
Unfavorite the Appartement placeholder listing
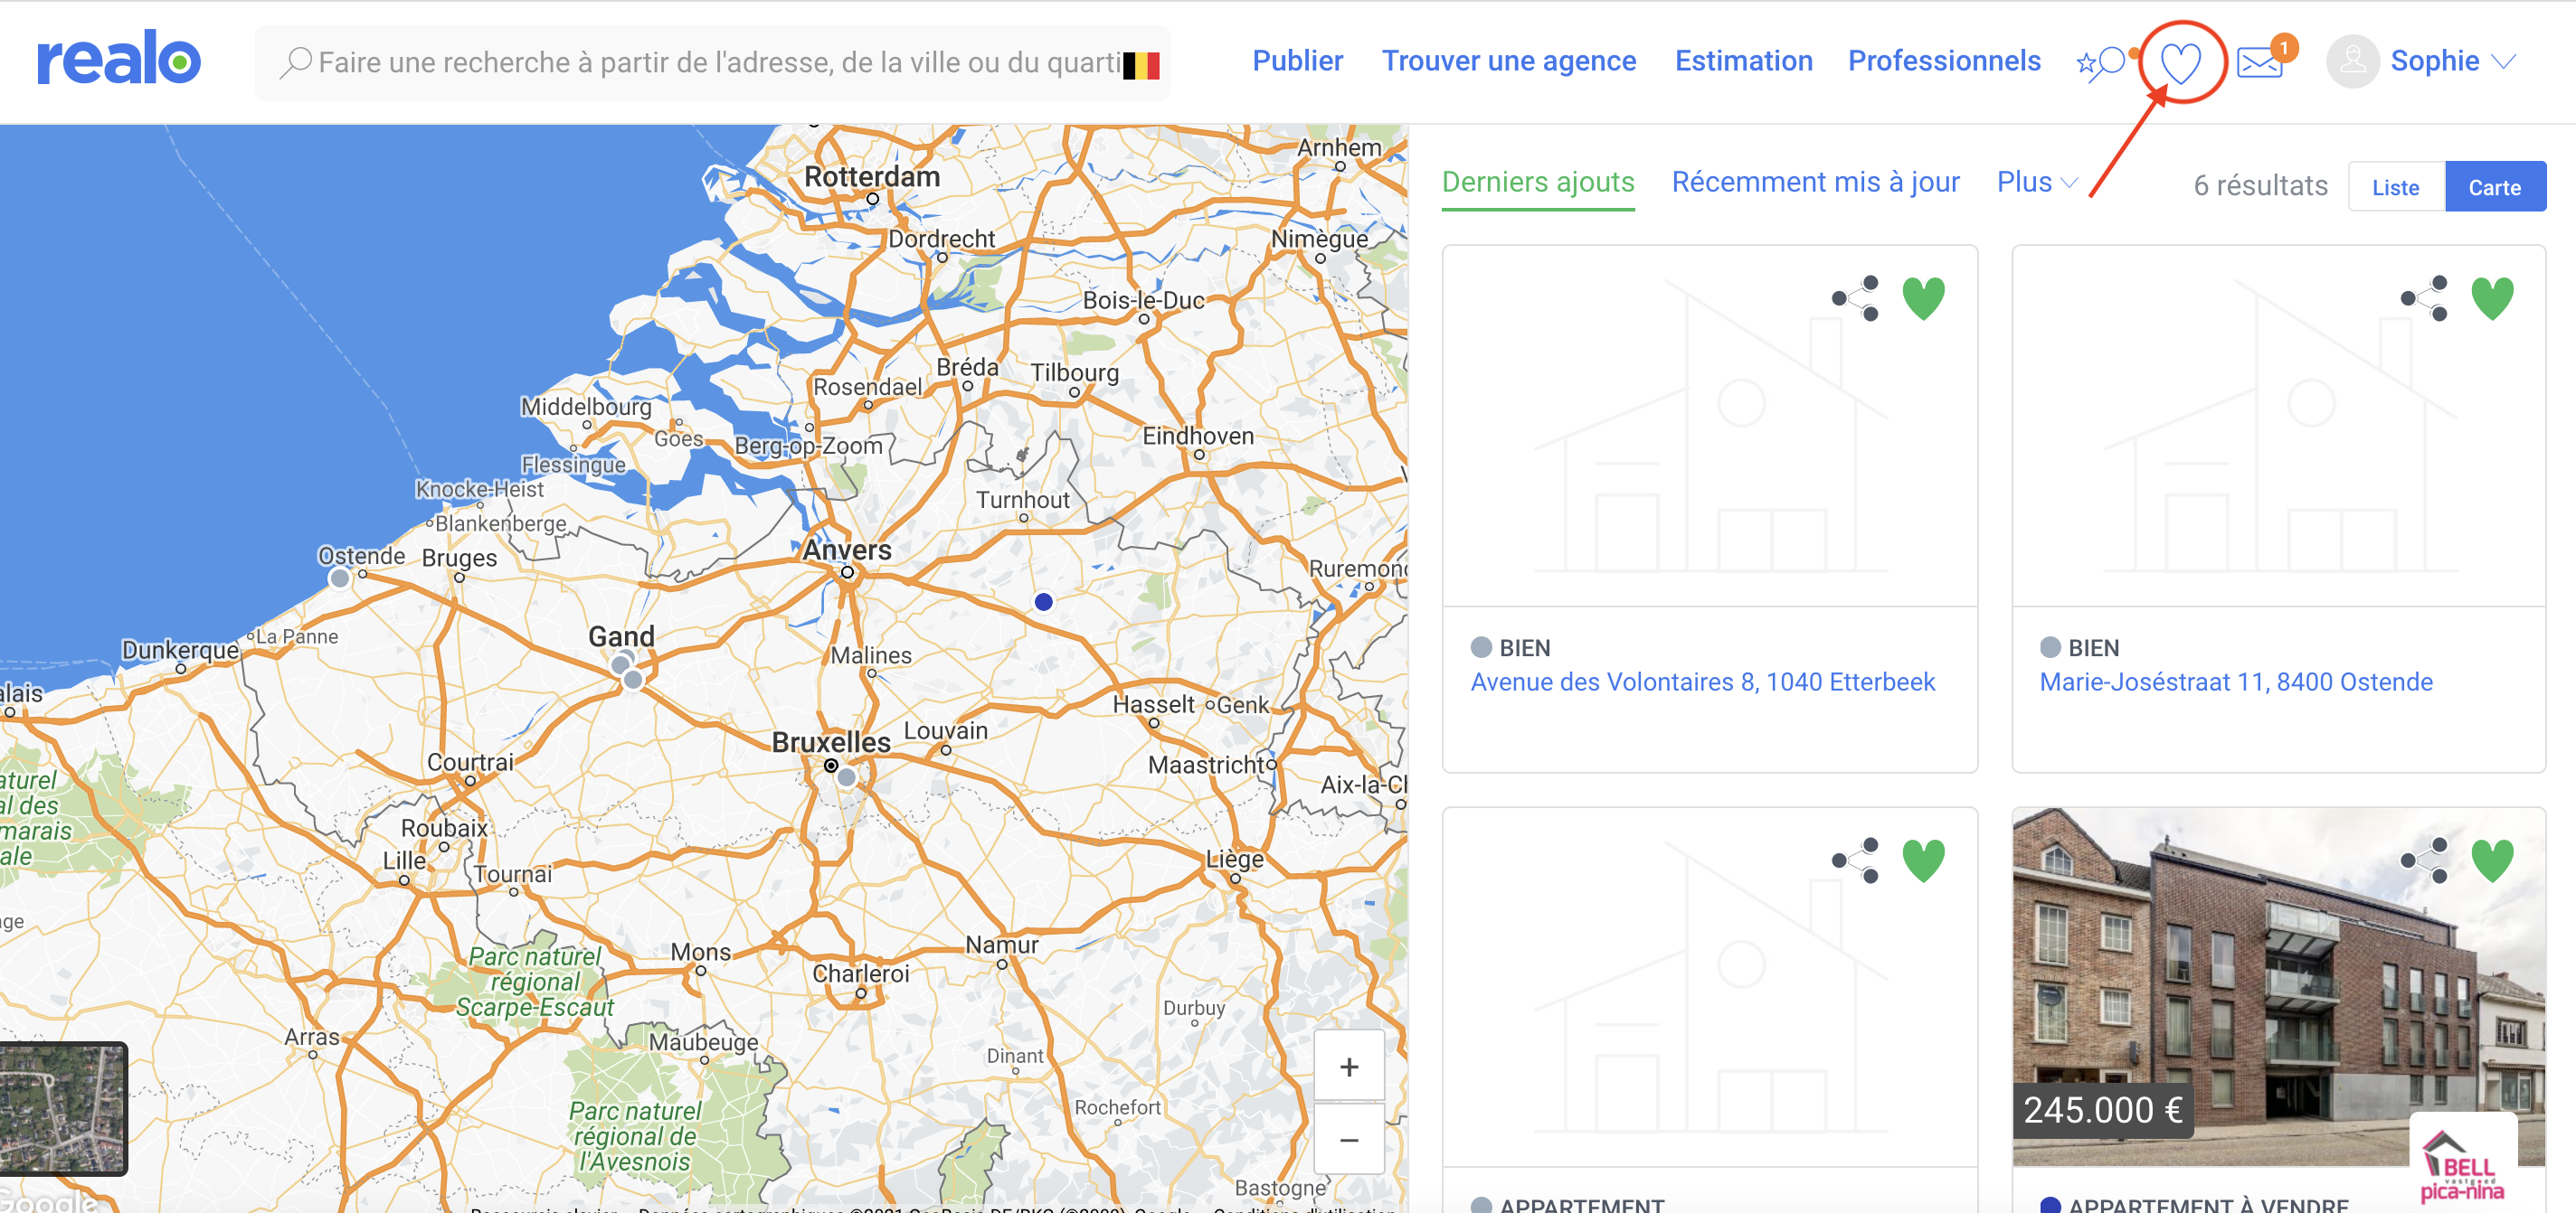click(x=1923, y=860)
